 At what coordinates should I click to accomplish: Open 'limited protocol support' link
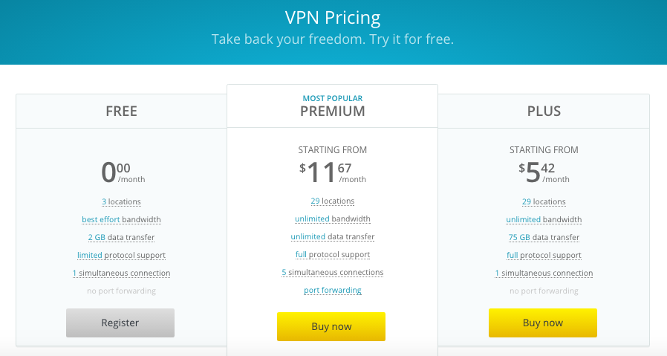click(121, 256)
